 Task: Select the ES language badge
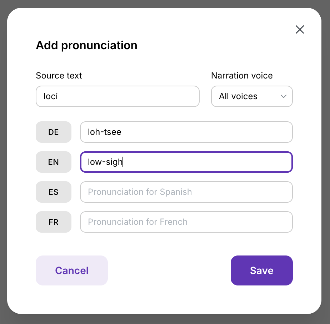coord(54,192)
